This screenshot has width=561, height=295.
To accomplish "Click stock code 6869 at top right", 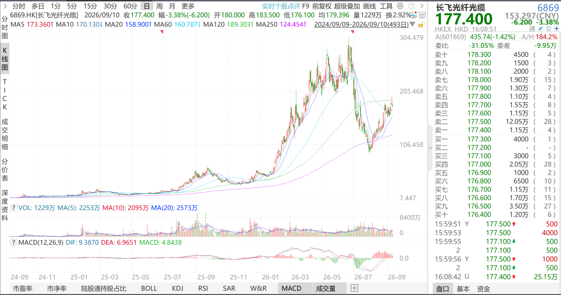I will click(x=548, y=8).
